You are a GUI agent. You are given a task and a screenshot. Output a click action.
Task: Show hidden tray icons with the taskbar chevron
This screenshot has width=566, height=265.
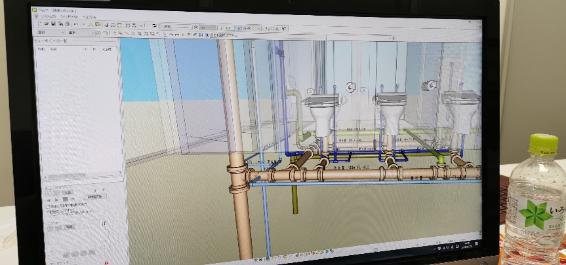(434, 249)
